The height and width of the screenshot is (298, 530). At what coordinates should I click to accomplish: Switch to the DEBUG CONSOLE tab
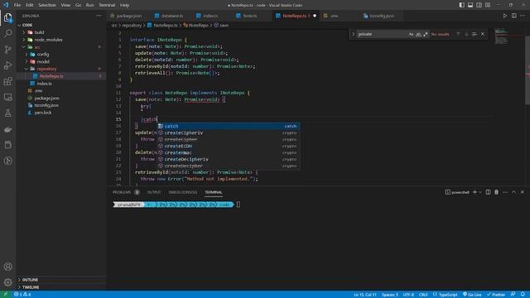[x=183, y=192]
